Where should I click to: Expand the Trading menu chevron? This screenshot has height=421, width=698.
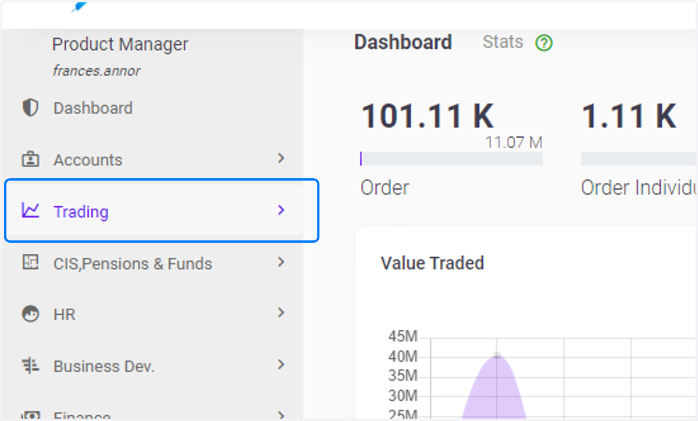pyautogui.click(x=281, y=210)
